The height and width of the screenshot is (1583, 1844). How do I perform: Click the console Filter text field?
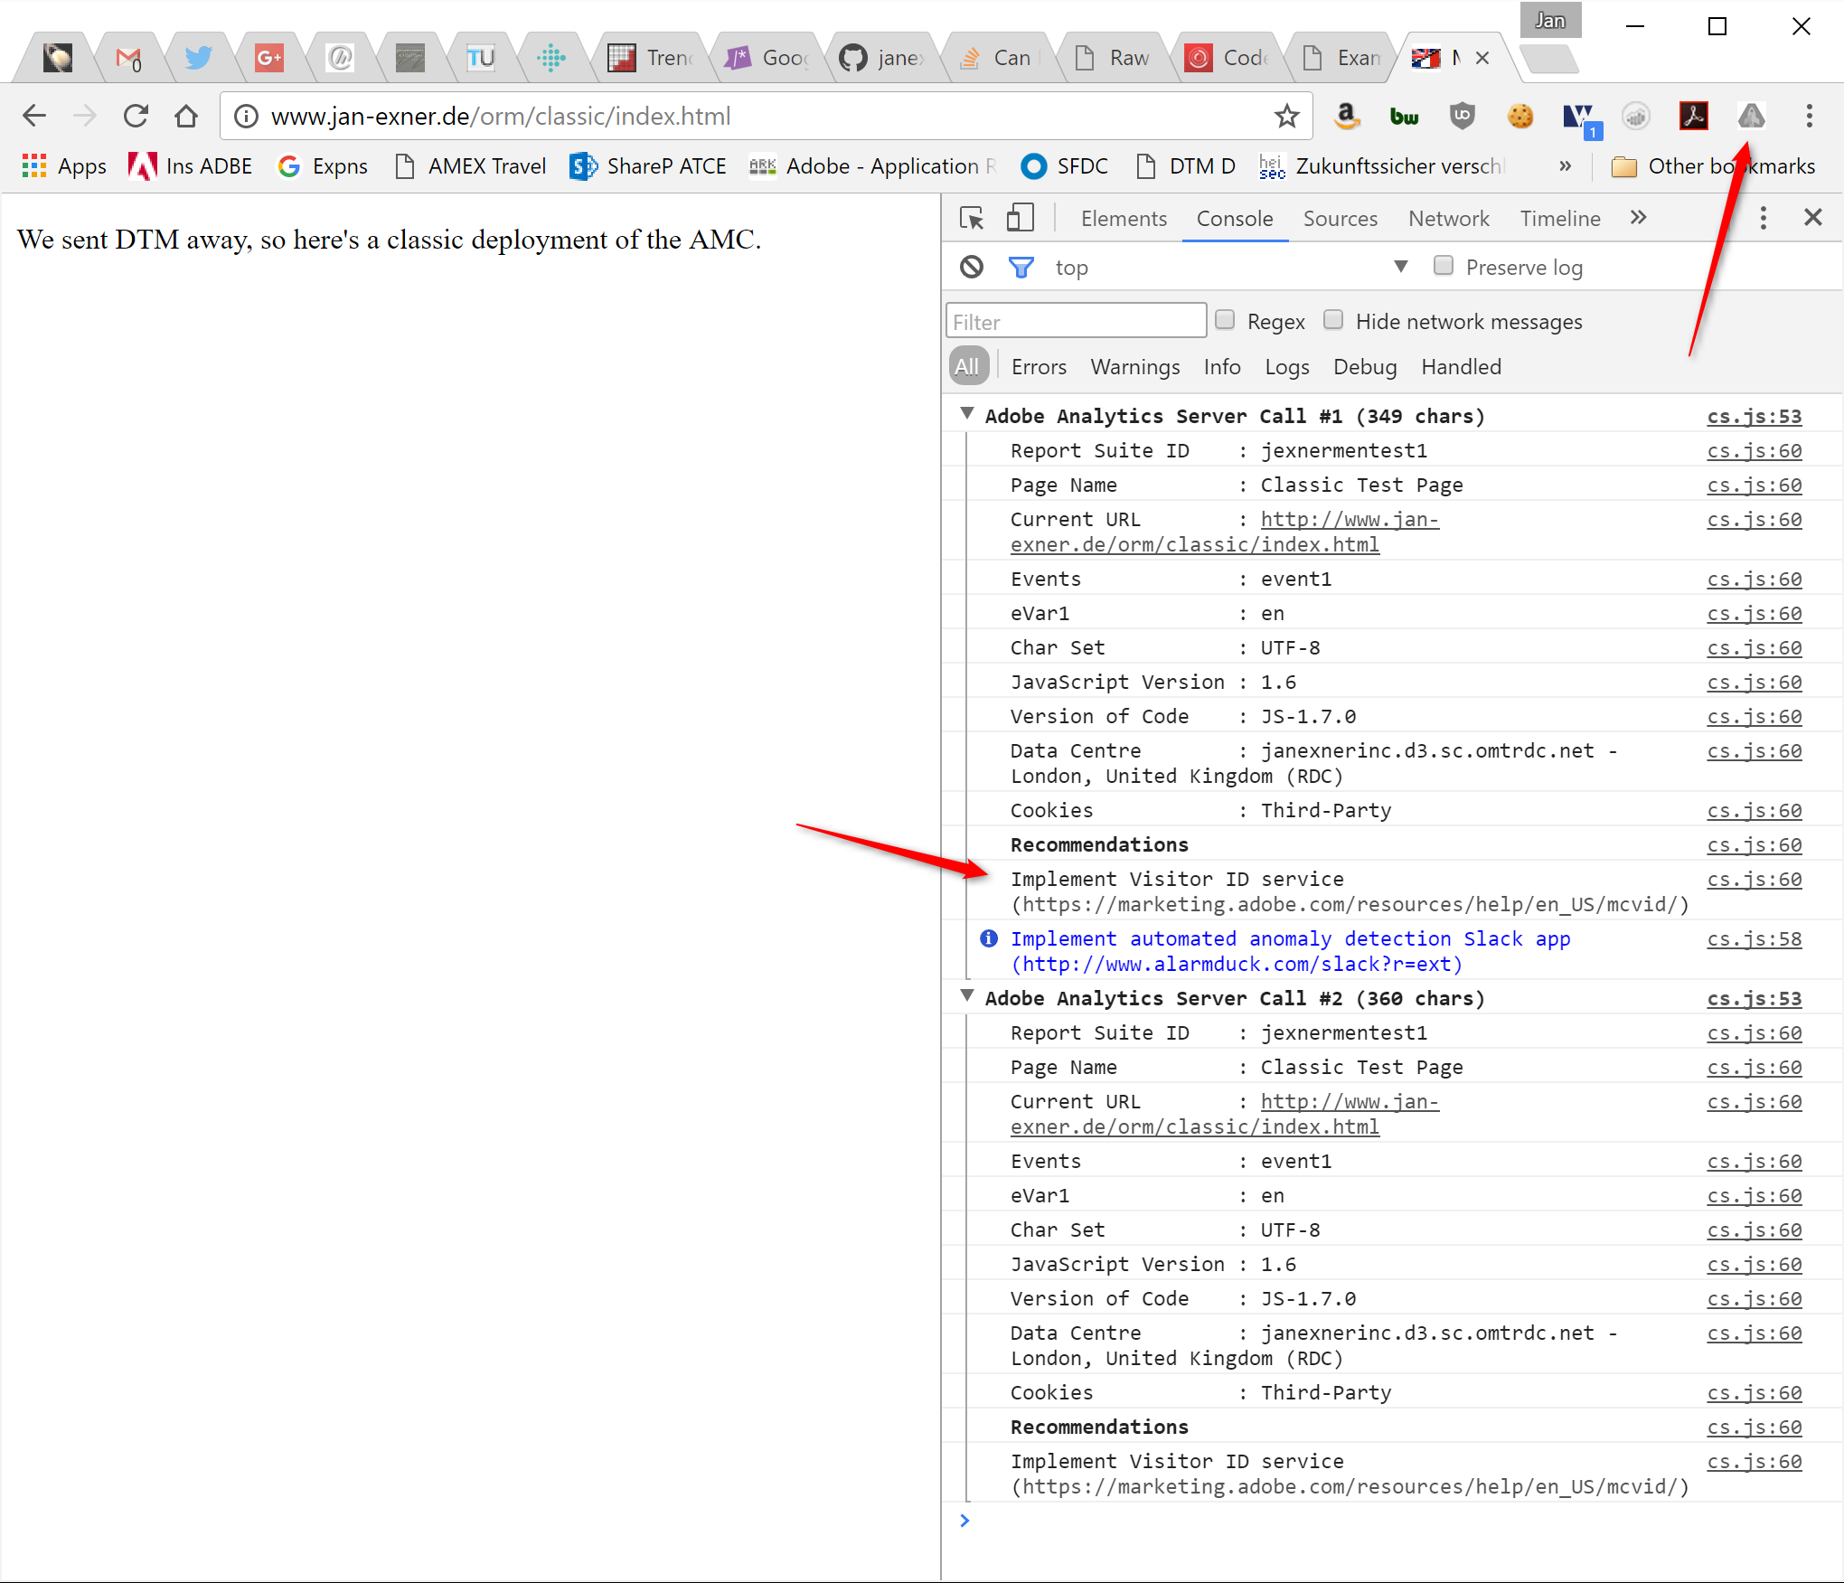point(1076,322)
